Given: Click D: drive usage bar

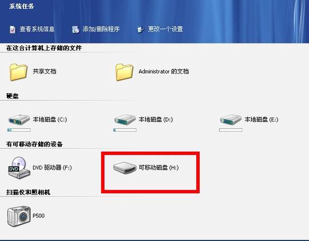Looking at the screenshot, I should point(125,130).
